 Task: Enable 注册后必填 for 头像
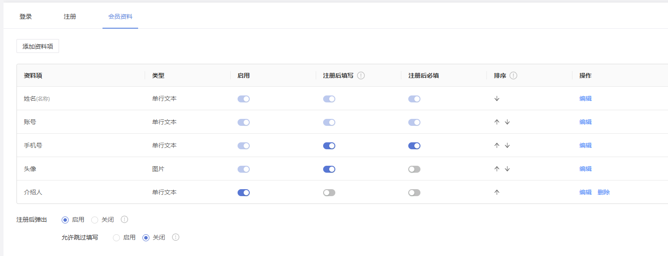pos(414,169)
